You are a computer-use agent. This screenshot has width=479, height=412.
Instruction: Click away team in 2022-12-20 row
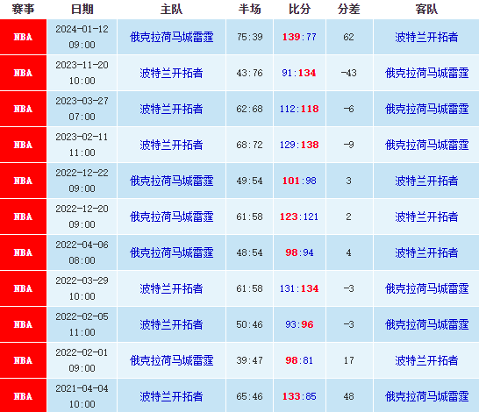click(x=426, y=217)
